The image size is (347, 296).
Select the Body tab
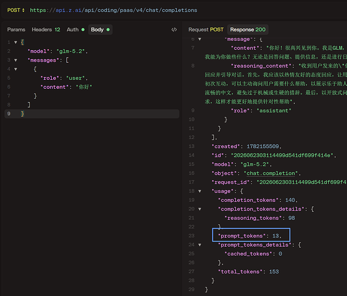pyautogui.click(x=100, y=30)
